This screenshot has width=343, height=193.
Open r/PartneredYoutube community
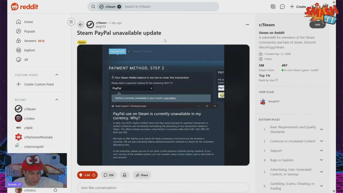click(x=38, y=137)
